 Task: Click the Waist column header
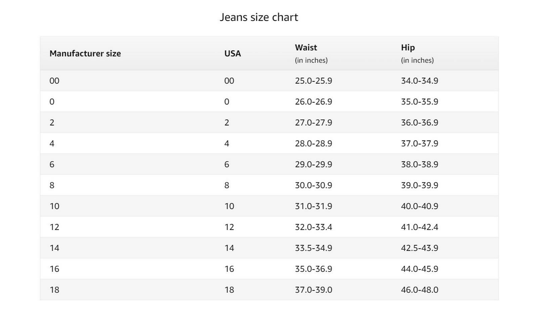pyautogui.click(x=306, y=47)
